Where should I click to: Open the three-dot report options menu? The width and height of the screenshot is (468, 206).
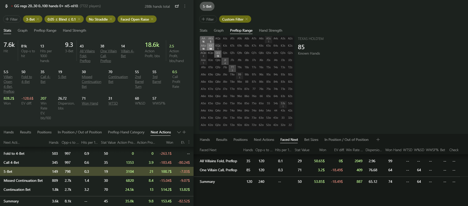click(x=185, y=6)
